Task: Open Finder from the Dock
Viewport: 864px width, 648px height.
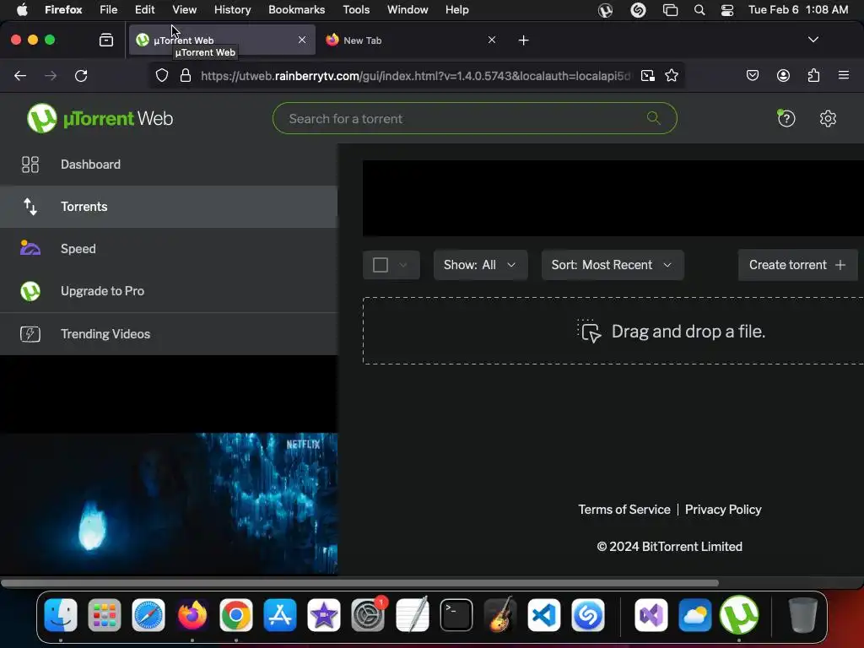Action: 61,615
